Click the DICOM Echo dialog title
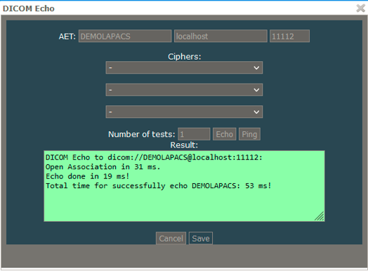The height and width of the screenshot is (271, 368). [29, 8]
